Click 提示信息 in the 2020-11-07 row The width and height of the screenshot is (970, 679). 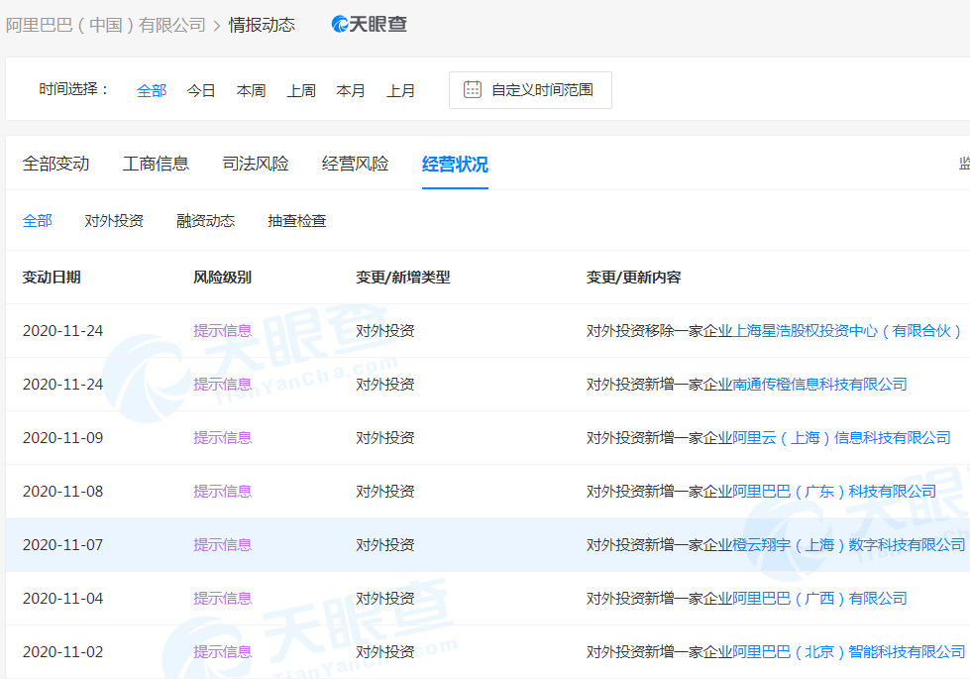(223, 545)
